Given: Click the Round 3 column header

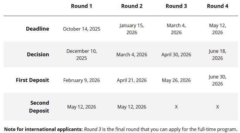Looking at the screenshot, I should (x=176, y=6).
